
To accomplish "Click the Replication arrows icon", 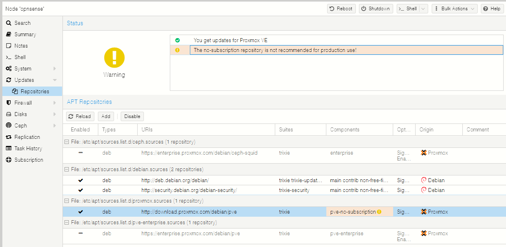I will pyautogui.click(x=9, y=137).
